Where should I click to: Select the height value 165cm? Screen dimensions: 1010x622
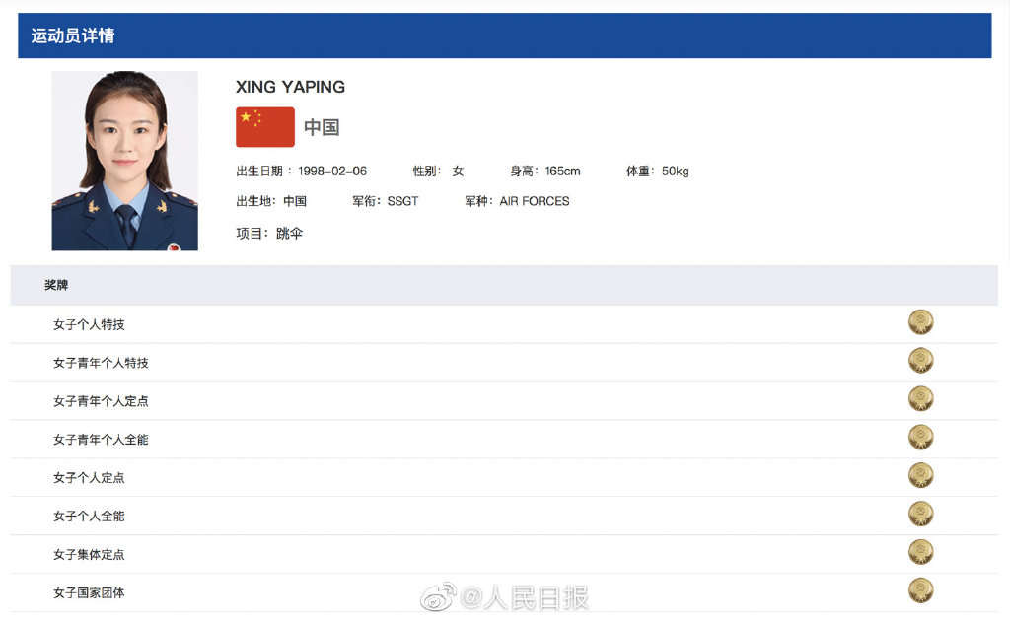[x=562, y=171]
